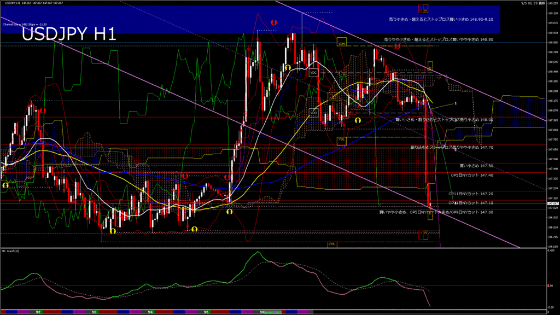560x315 pixels.
Task: Click the yellow D box below the 147.00 label
Action: pyautogui.click(x=430, y=214)
